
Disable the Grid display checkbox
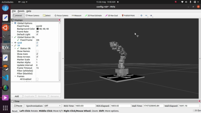[x=37, y=43]
